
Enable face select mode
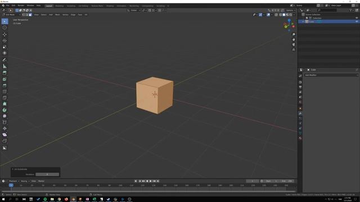[x=30, y=15]
